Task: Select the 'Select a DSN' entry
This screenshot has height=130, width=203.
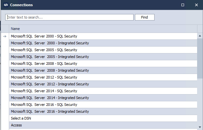Action: pyautogui.click(x=103, y=118)
